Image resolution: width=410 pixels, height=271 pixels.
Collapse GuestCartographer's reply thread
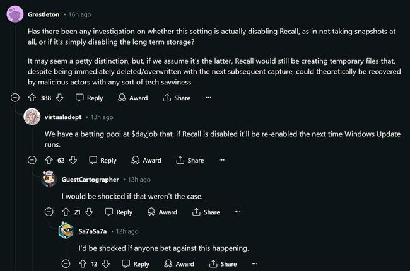pos(49,212)
